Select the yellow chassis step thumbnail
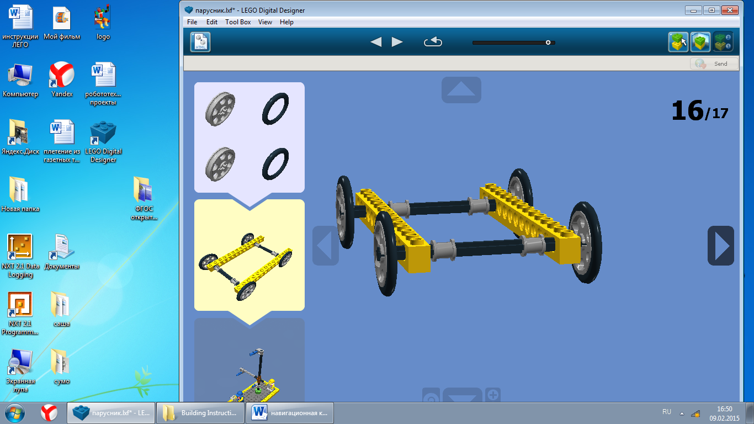 point(249,255)
